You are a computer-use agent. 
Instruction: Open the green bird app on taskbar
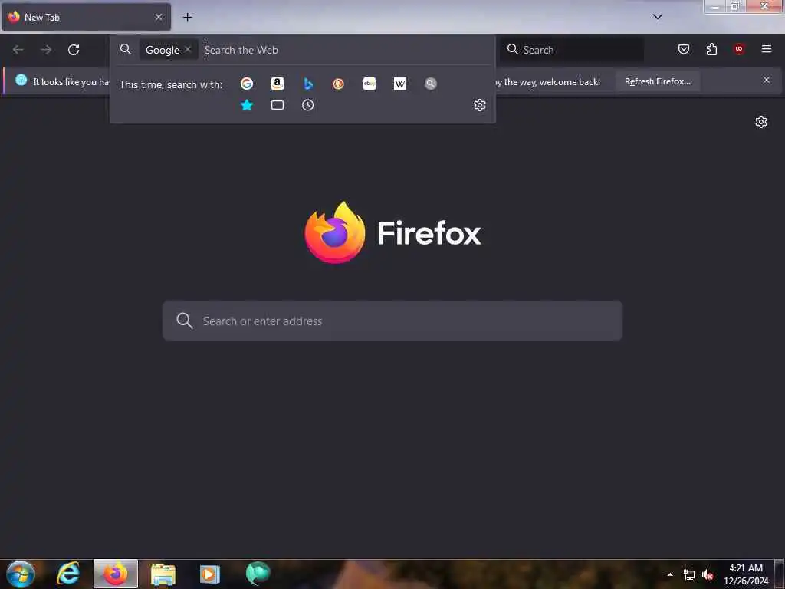(258, 574)
